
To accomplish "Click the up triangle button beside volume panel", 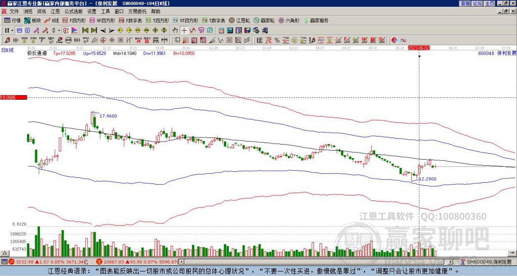I will coord(5,253).
